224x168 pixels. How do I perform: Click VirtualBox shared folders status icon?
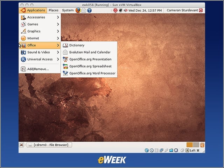click(x=171, y=150)
